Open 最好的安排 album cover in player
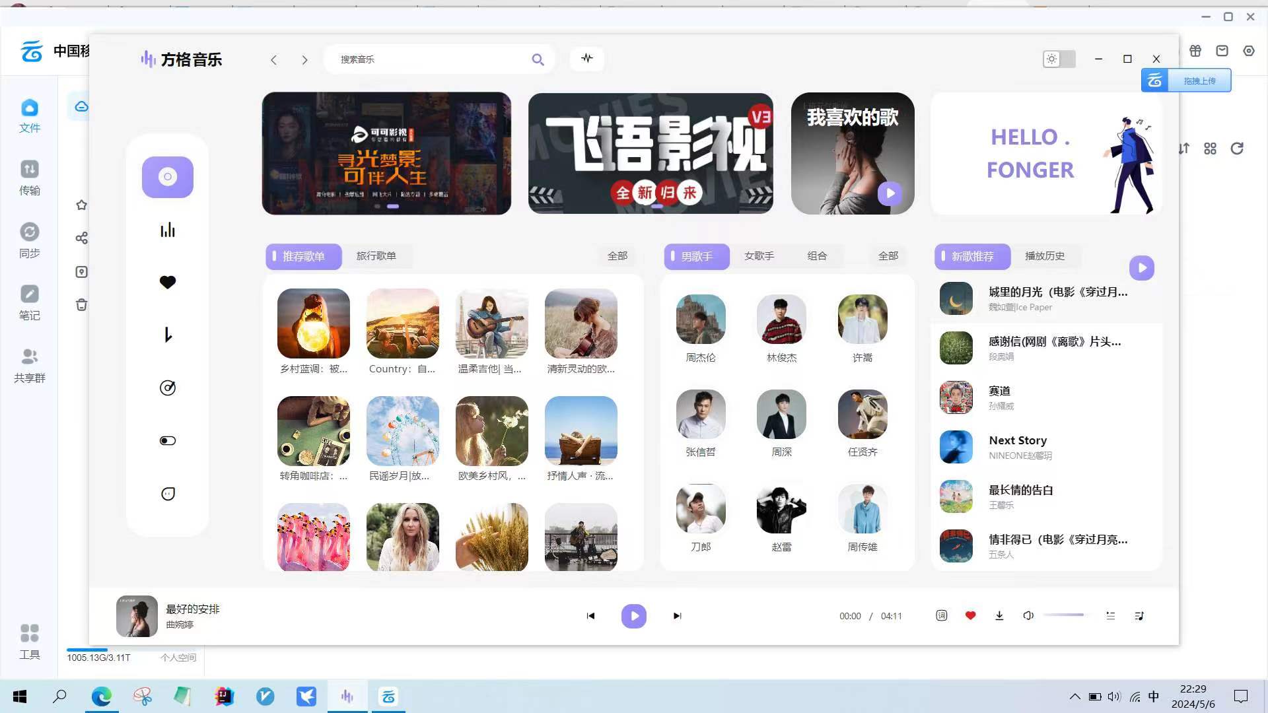Viewport: 1268px width, 713px height. click(x=137, y=616)
